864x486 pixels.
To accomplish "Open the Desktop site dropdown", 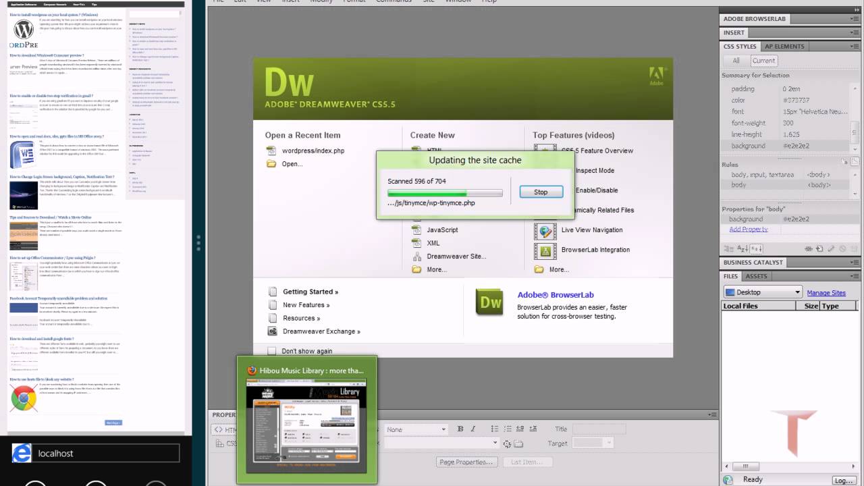I will (x=763, y=292).
